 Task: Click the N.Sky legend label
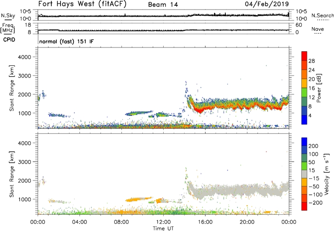point(7,16)
